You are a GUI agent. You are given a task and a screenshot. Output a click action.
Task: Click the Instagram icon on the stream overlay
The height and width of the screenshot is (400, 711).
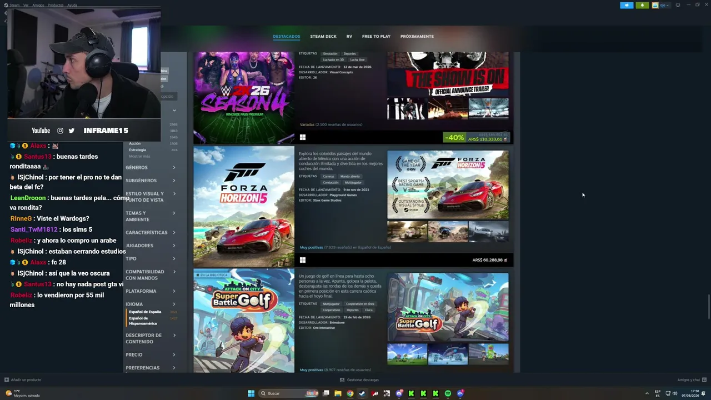[x=60, y=131]
